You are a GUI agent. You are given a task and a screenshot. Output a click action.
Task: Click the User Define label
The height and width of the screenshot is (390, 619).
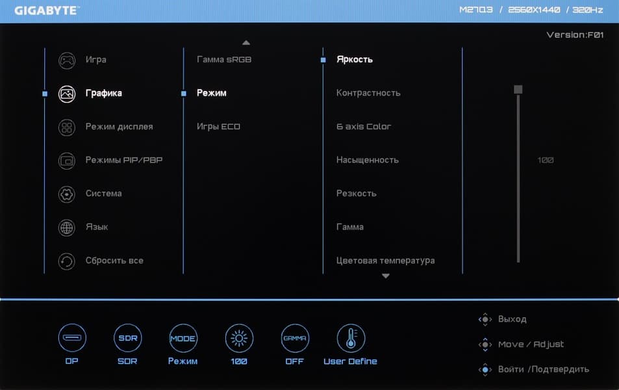351,361
